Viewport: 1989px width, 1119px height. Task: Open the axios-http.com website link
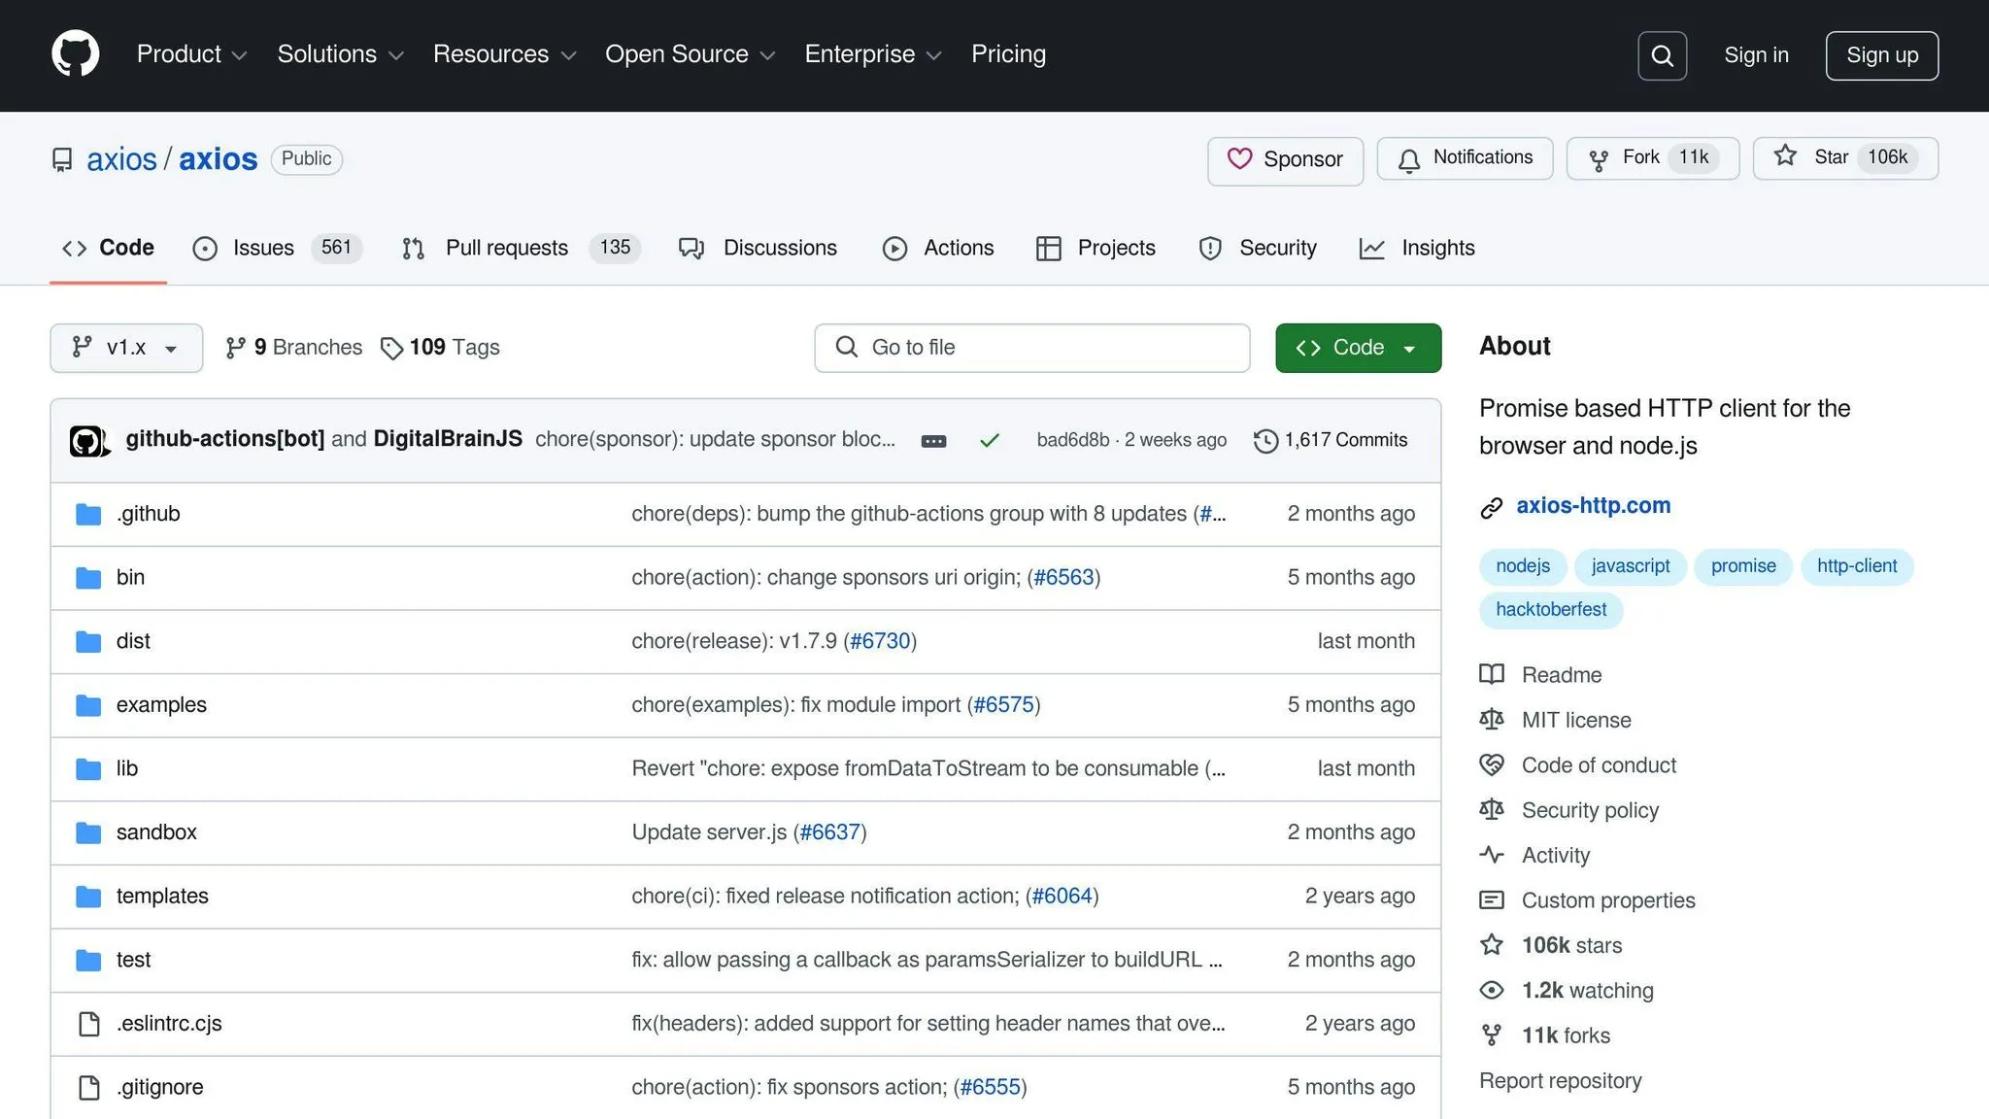[1593, 506]
